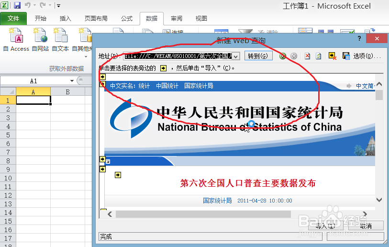Click the scroll up arrow of the web preview
Image resolution: width=389 pixels, height=247 pixels.
[x=379, y=84]
